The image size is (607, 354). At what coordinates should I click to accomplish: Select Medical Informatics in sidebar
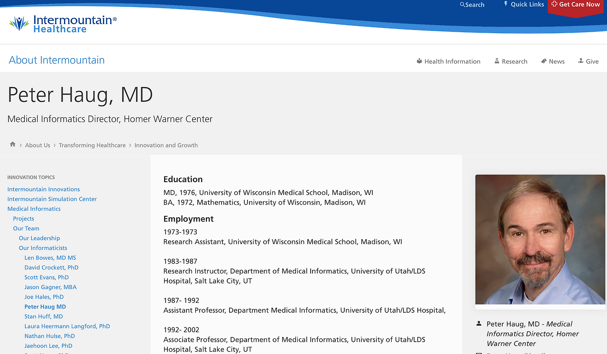(x=34, y=209)
